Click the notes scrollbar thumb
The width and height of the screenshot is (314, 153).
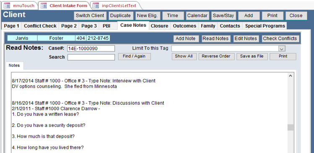point(291,127)
